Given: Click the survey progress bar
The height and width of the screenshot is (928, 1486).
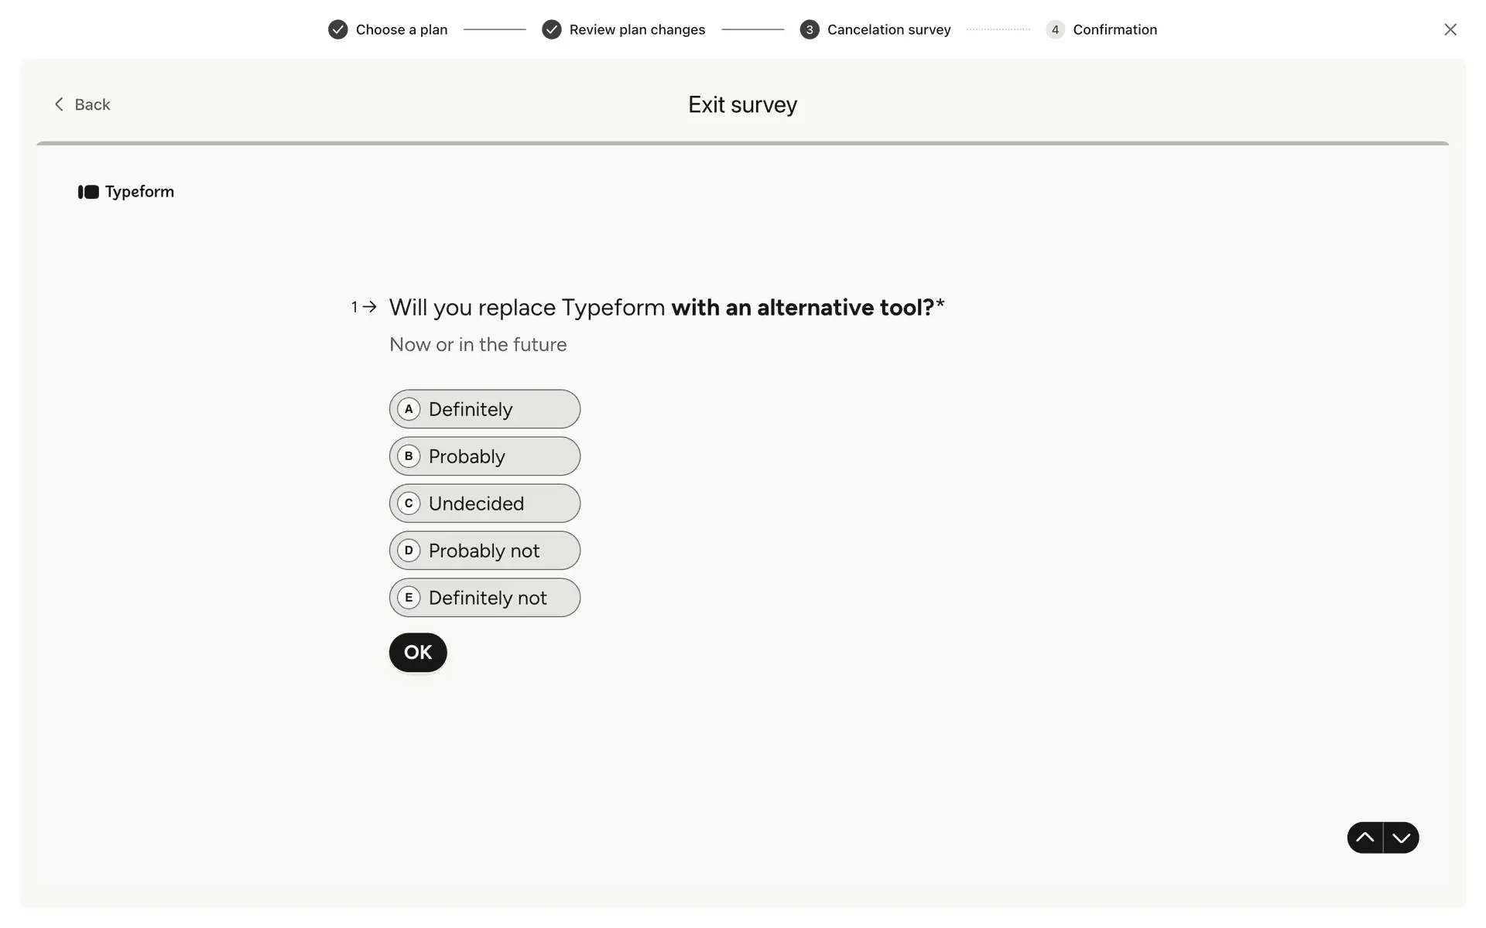Looking at the screenshot, I should tap(742, 143).
